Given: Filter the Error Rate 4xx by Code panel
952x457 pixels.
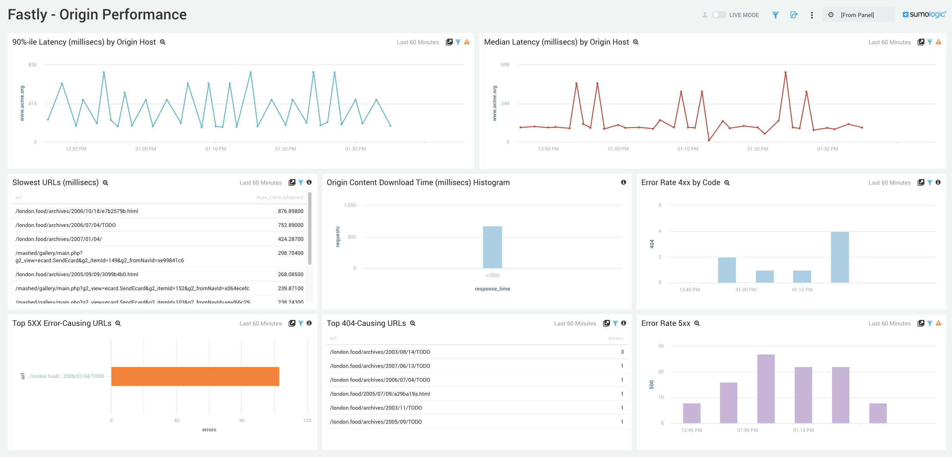Looking at the screenshot, I should 930,182.
